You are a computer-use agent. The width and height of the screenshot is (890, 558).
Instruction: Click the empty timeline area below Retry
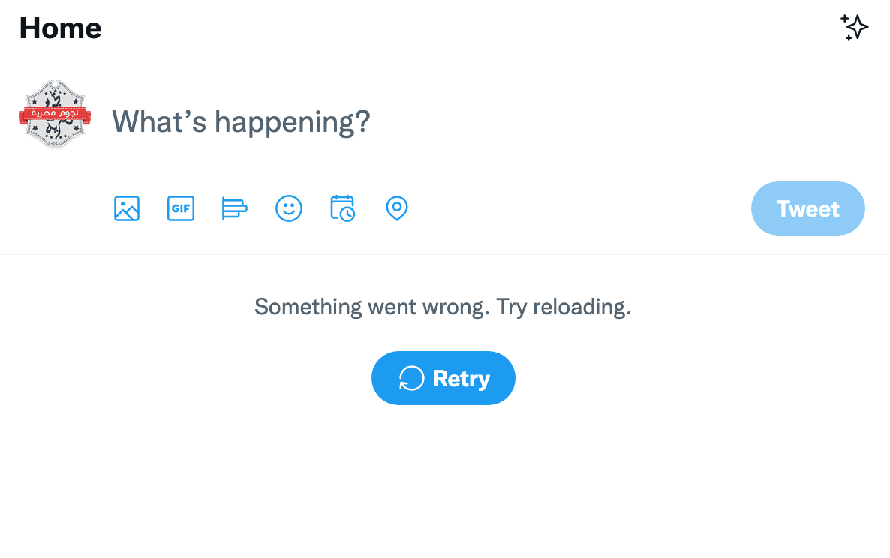[445, 482]
